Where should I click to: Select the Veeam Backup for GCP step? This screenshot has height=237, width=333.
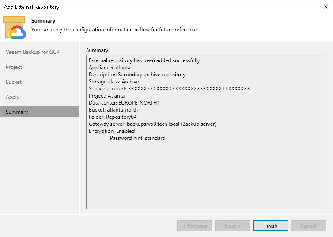[x=33, y=52]
